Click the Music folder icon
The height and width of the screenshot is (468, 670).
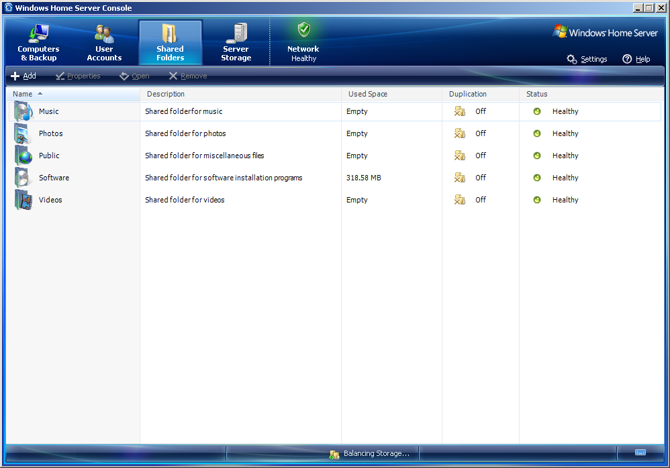point(23,111)
